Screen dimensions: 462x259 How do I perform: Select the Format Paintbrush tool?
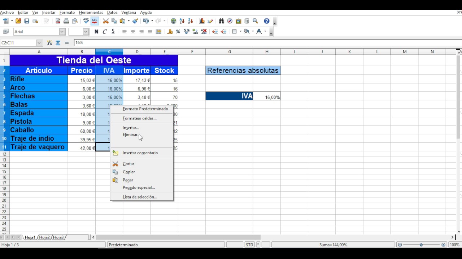coord(135,21)
